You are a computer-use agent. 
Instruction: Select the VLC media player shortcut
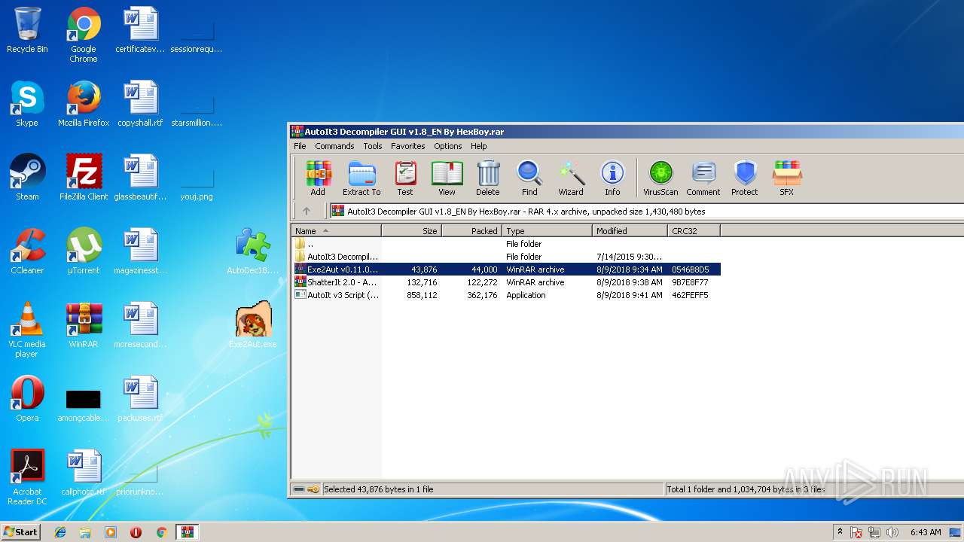click(x=27, y=330)
